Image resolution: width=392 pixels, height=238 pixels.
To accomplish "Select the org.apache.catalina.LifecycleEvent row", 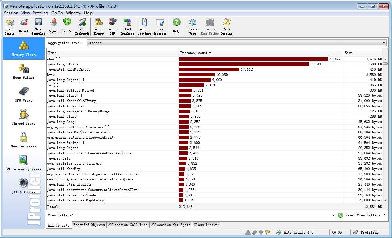I will [x=215, y=137].
